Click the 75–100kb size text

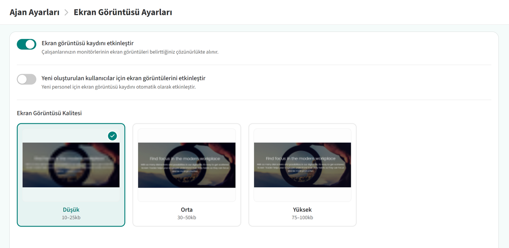point(302,217)
